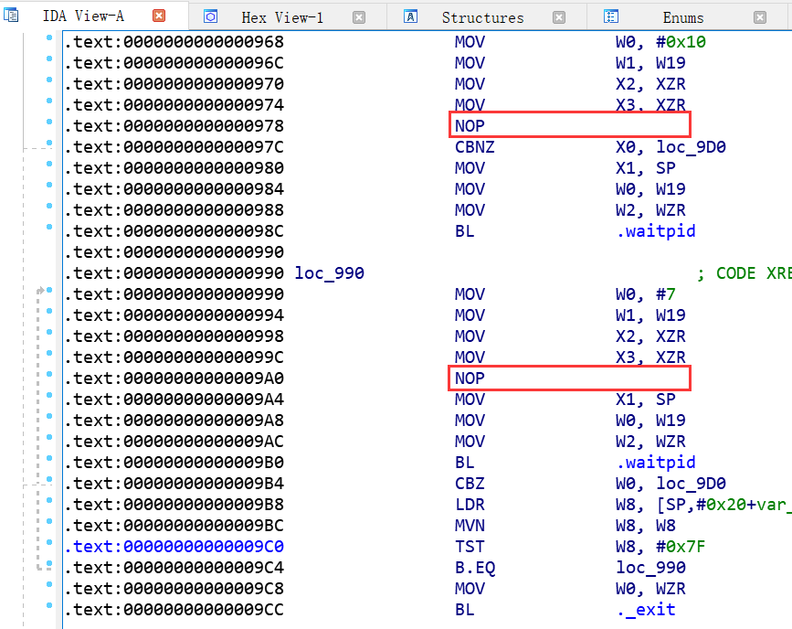Click the Structures tab icon

pyautogui.click(x=411, y=16)
